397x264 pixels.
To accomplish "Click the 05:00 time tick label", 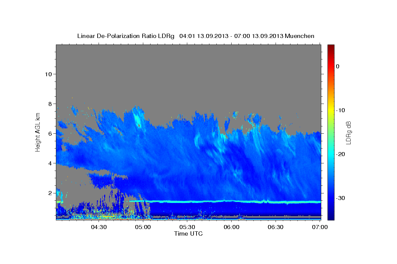I will (x=143, y=227).
